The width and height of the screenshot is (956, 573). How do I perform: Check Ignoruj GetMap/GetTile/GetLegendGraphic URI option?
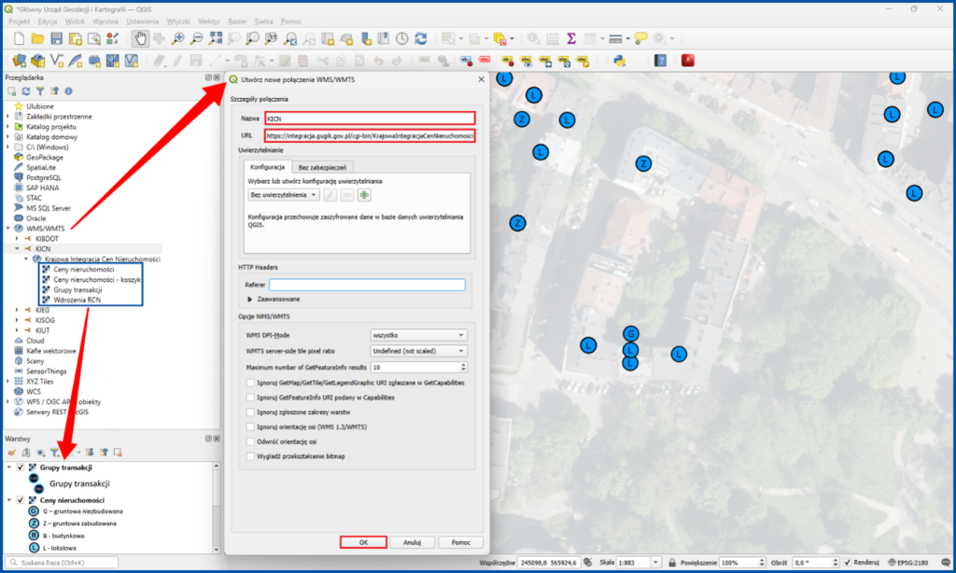pyautogui.click(x=250, y=383)
